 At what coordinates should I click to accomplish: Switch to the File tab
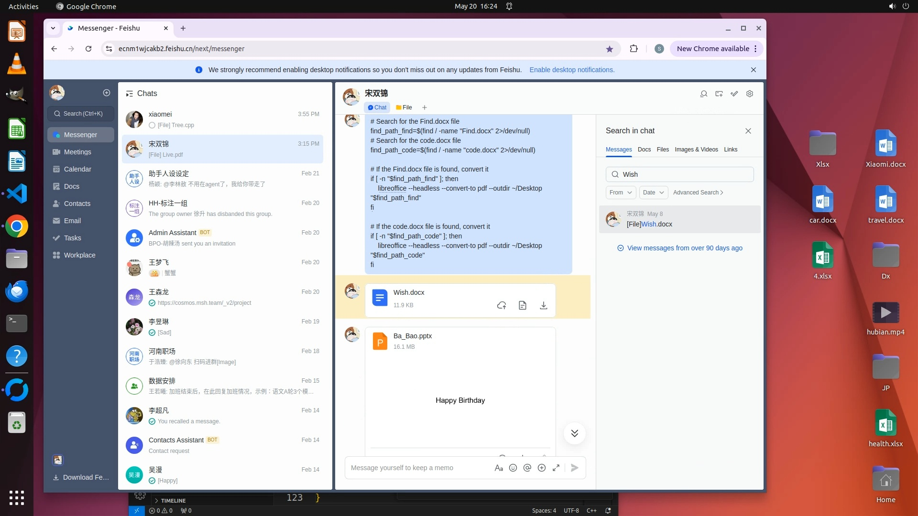pos(404,107)
